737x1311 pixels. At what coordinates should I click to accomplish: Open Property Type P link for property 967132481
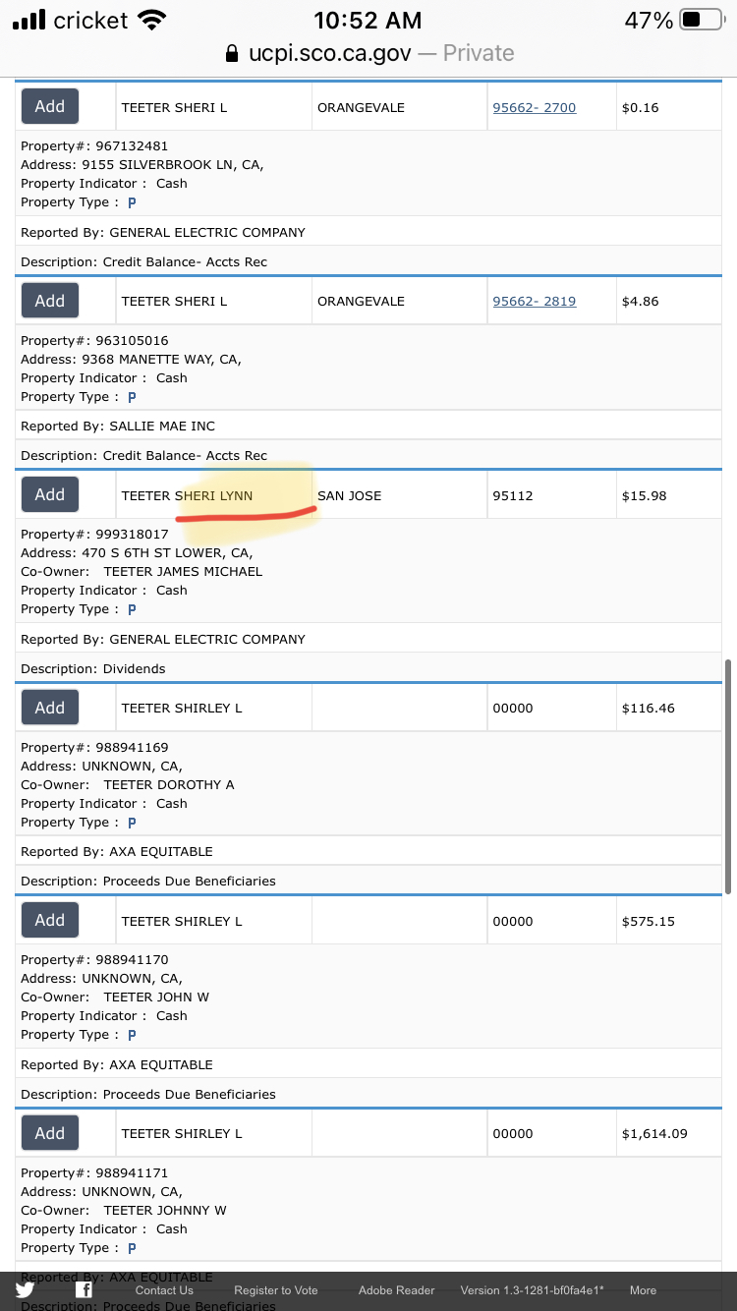[x=132, y=202]
